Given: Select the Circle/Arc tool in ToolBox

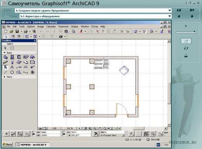Looking at the screenshot, I should click(12, 72).
